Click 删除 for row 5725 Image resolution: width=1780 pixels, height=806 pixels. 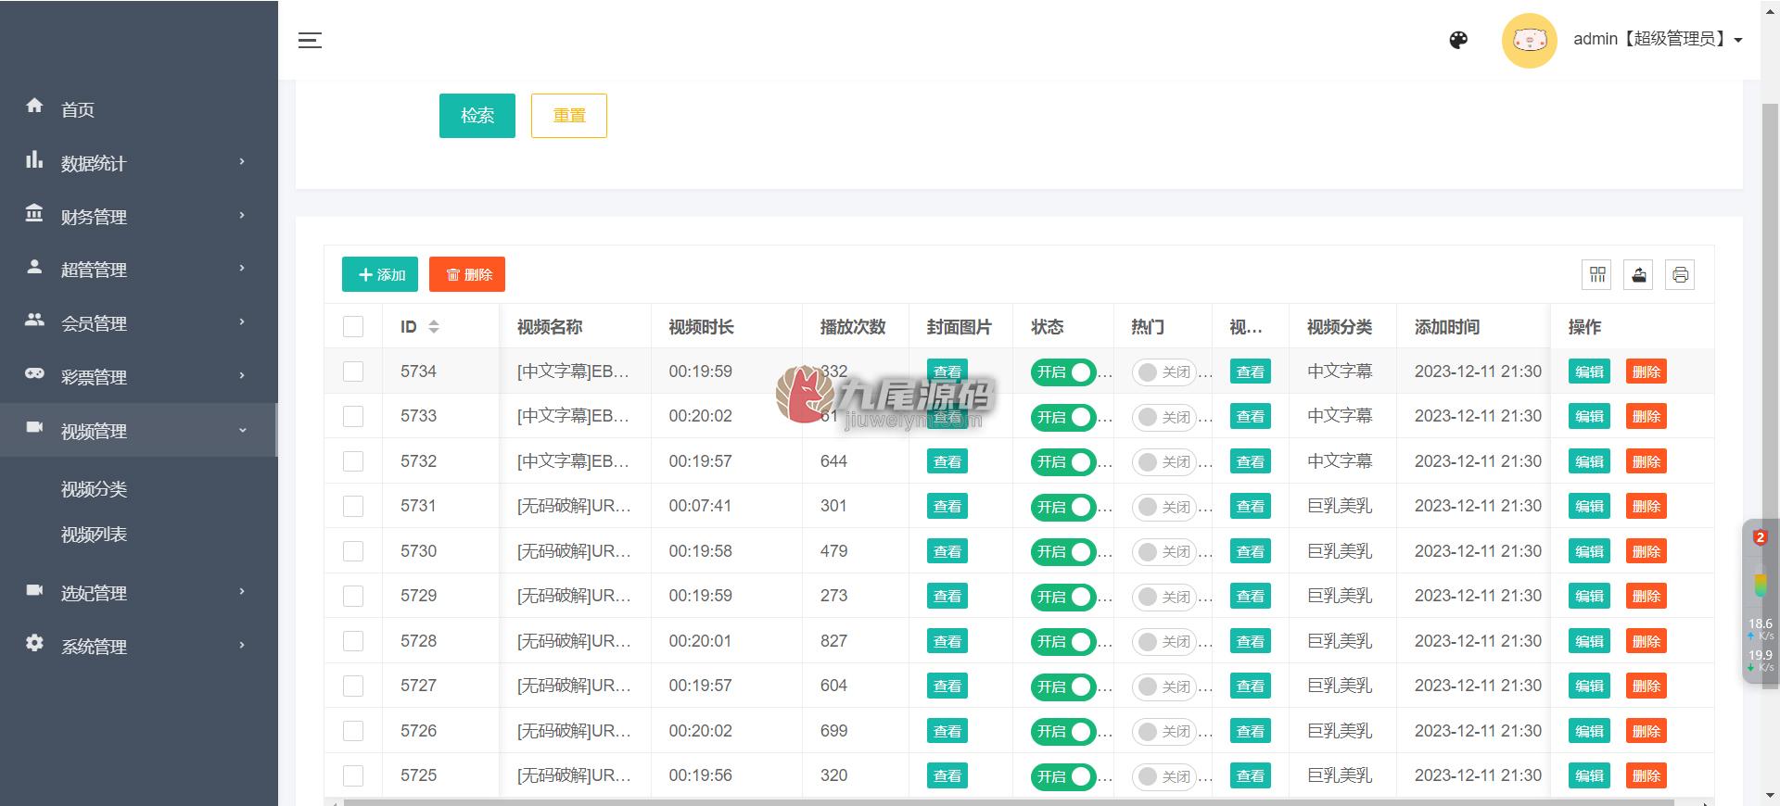pos(1646,775)
